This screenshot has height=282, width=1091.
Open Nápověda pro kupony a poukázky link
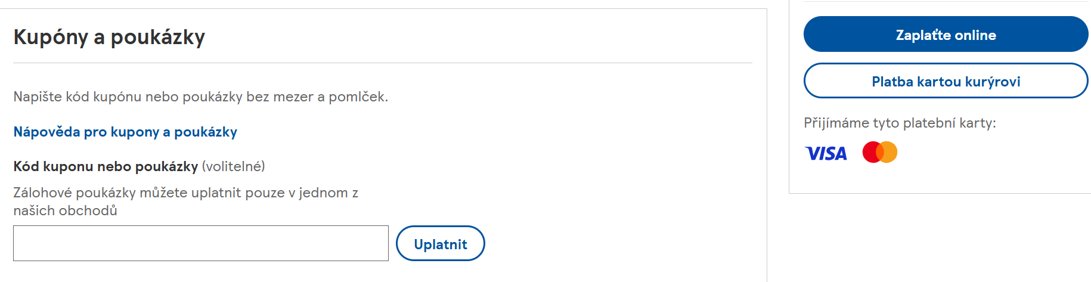coord(125,132)
